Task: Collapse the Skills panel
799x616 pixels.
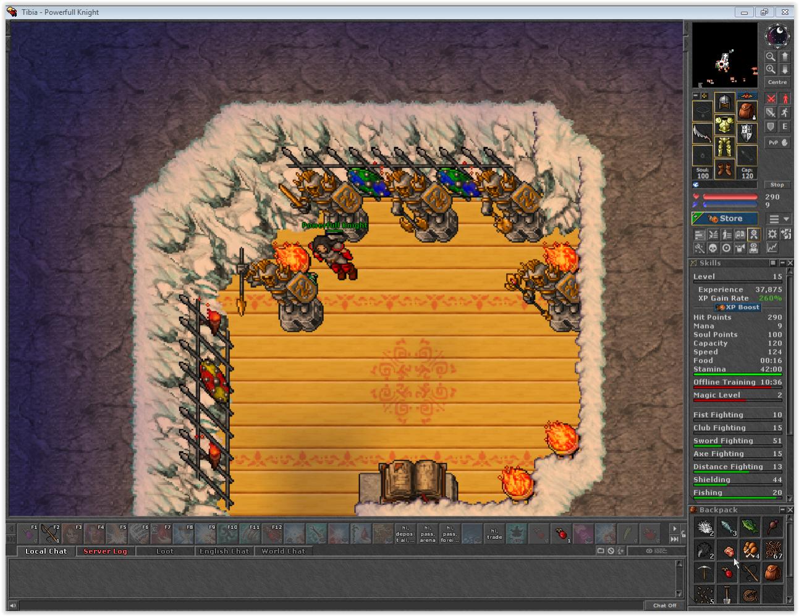Action: click(x=782, y=263)
